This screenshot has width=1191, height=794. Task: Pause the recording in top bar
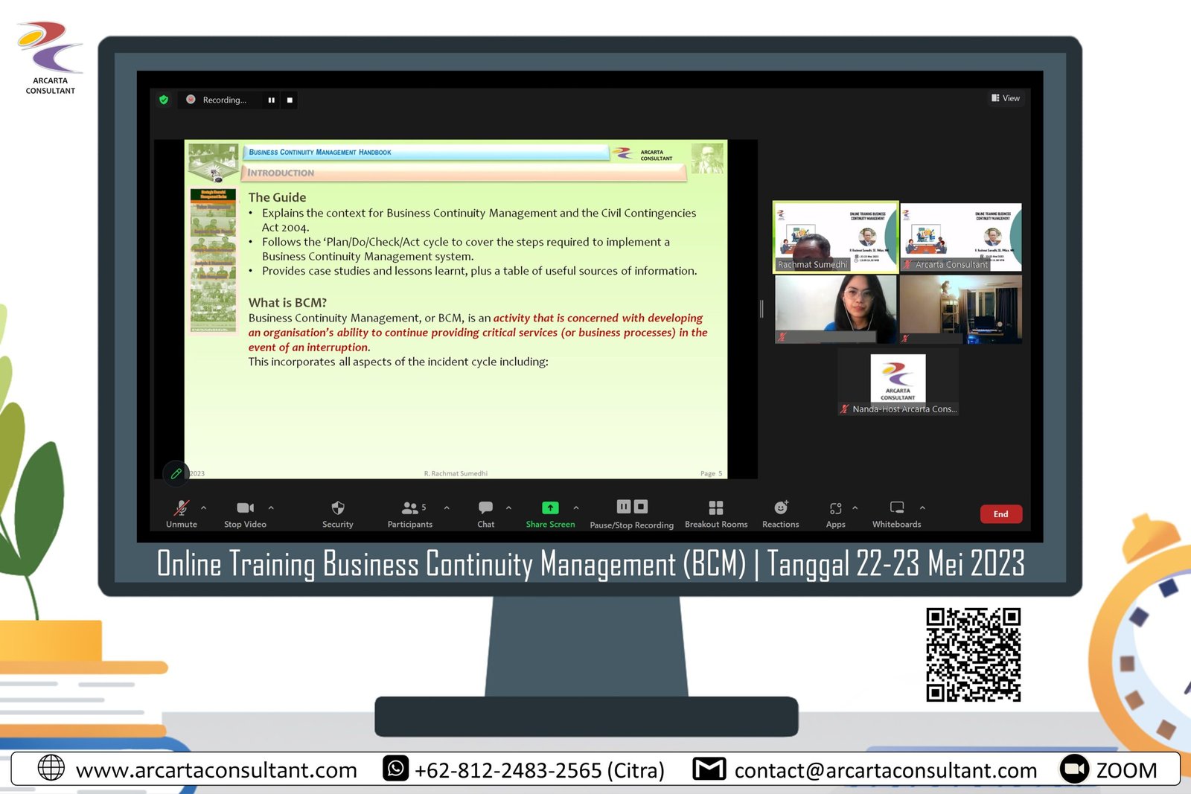tap(271, 100)
